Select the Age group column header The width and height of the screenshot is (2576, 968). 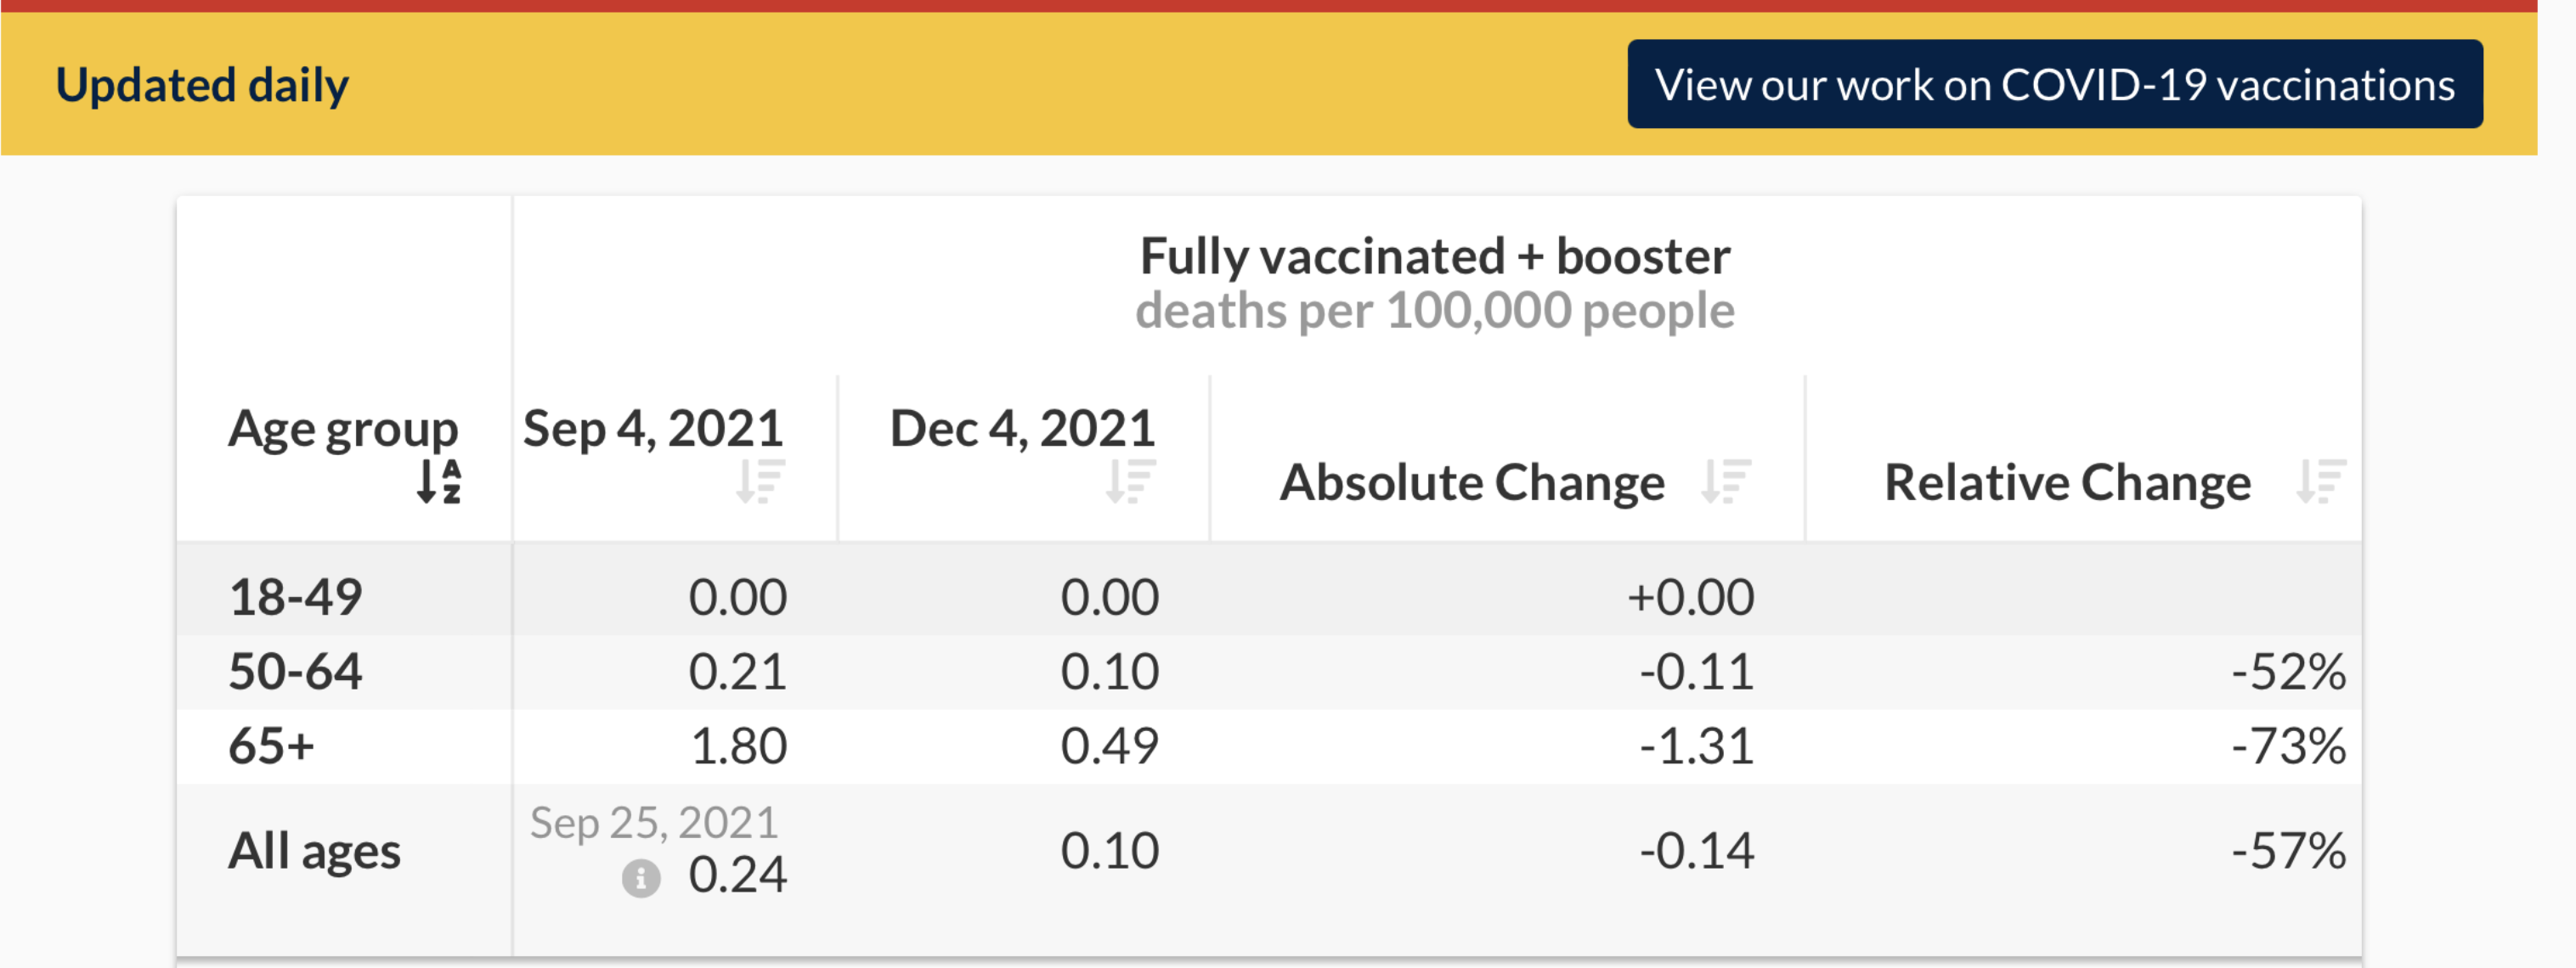[x=343, y=430]
